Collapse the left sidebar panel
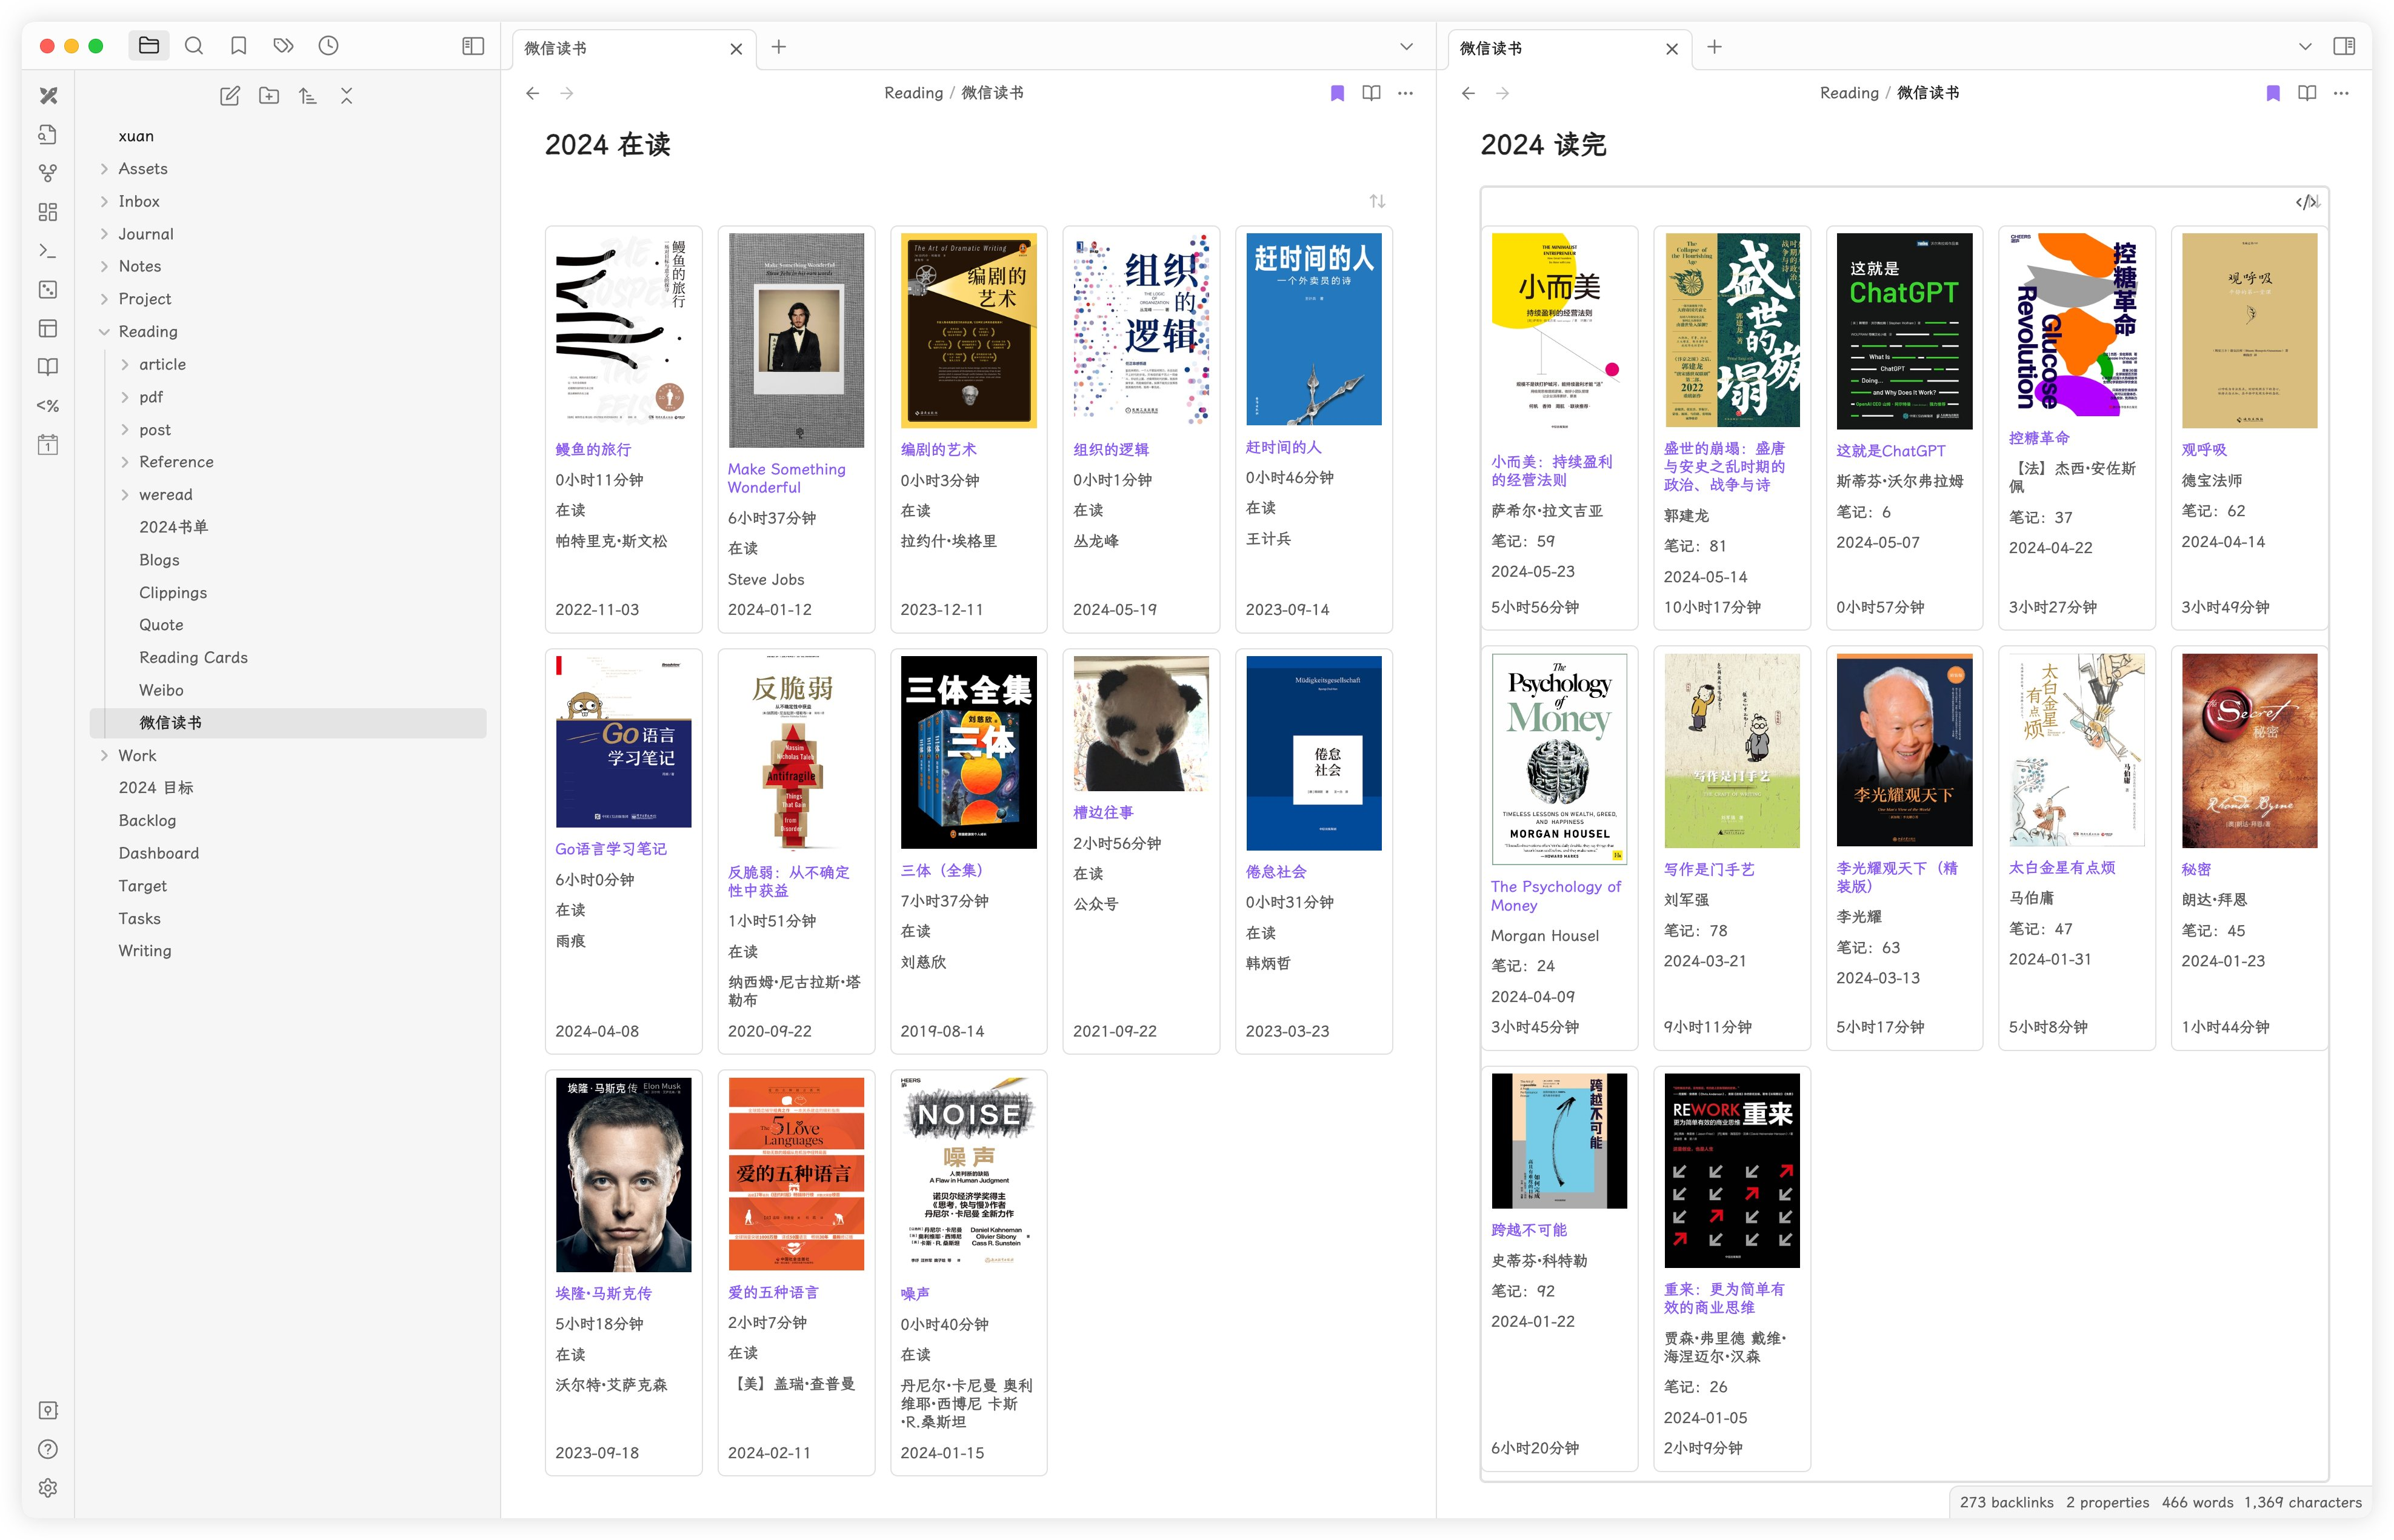 pos(473,46)
